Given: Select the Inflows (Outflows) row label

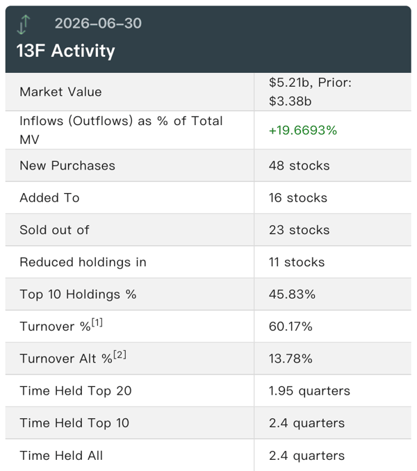Looking at the screenshot, I should pyautogui.click(x=121, y=130).
